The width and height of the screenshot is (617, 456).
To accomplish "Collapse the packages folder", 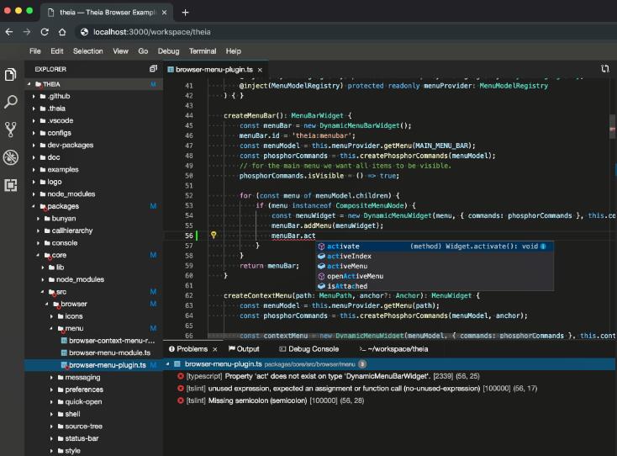I will coord(34,206).
